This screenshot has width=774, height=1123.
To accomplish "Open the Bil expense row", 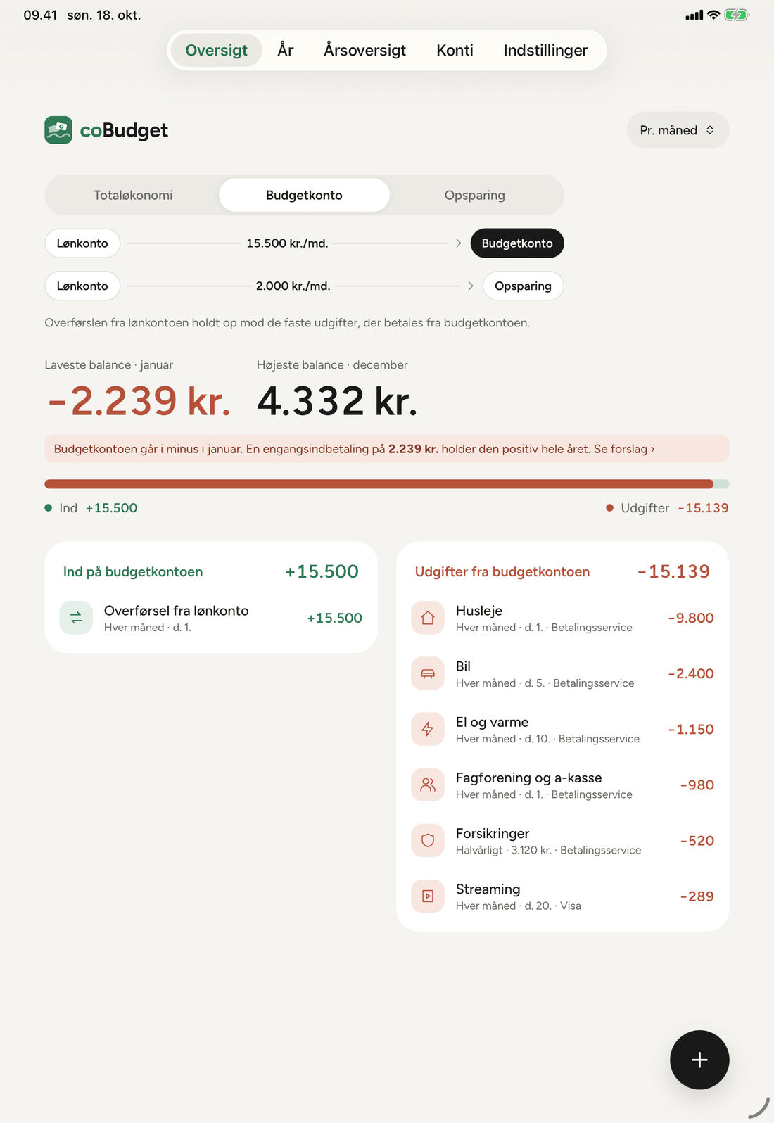I will pos(562,673).
